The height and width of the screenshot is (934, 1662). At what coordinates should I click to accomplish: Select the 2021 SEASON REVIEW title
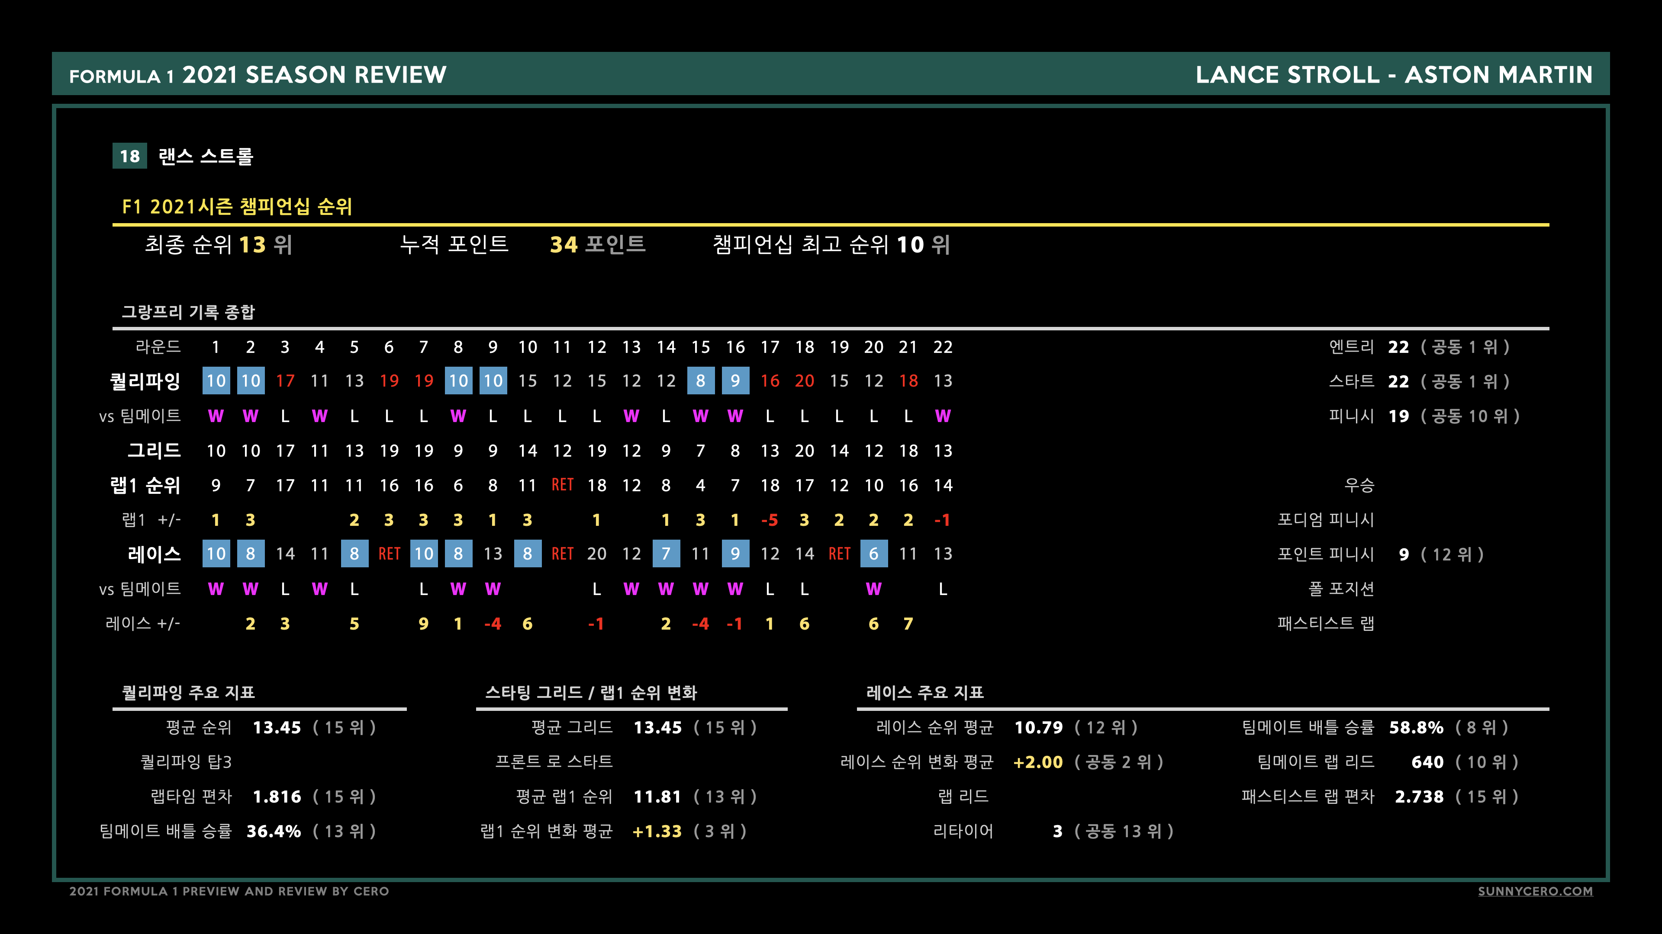314,75
